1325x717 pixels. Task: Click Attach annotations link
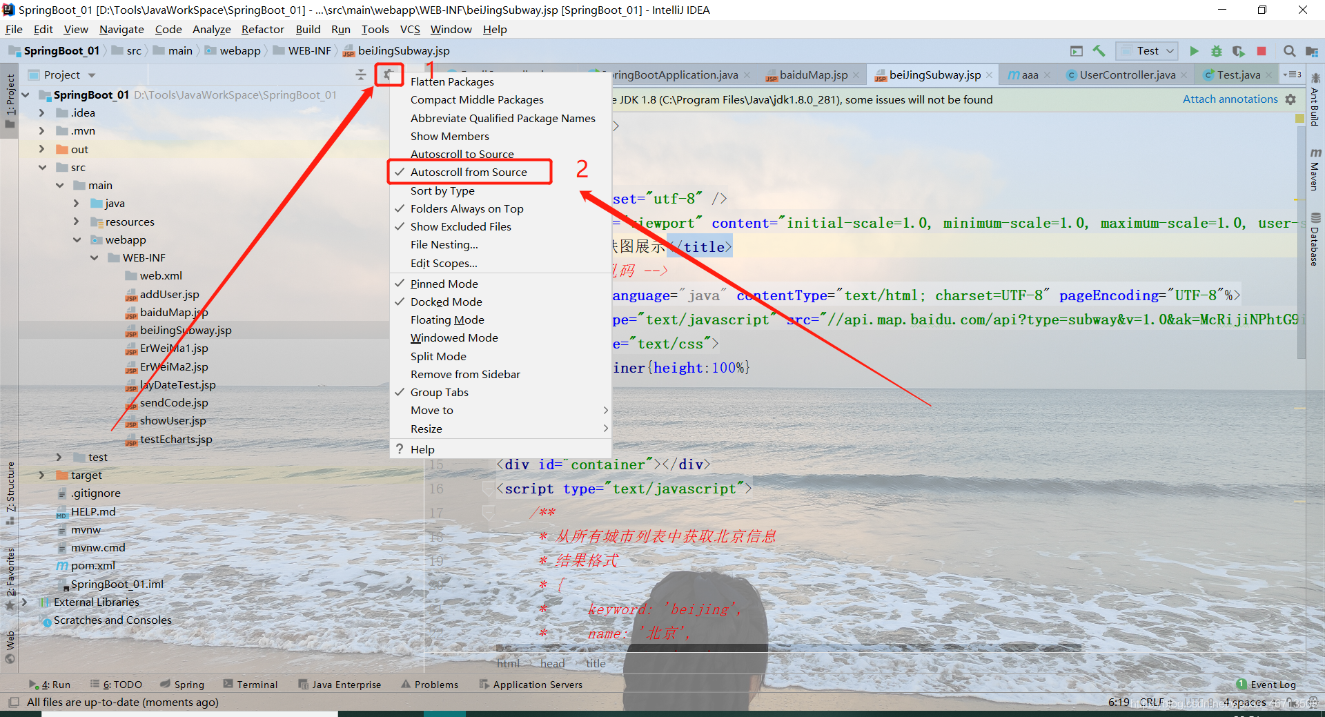coord(1230,99)
